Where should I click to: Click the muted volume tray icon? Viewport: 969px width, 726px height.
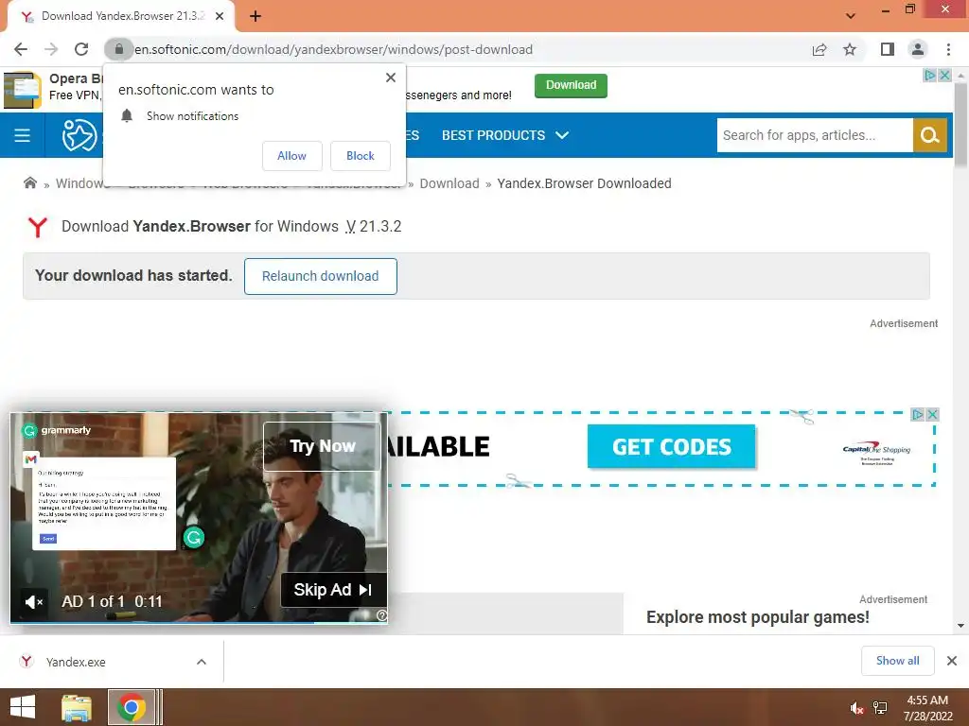coord(856,708)
